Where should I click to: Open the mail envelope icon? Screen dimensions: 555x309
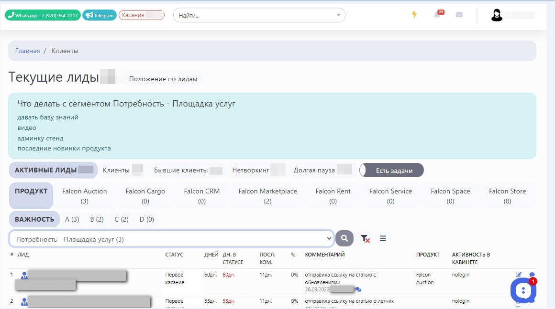459,15
